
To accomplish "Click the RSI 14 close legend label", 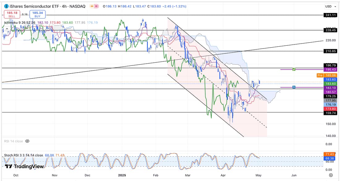I will (13, 141).
